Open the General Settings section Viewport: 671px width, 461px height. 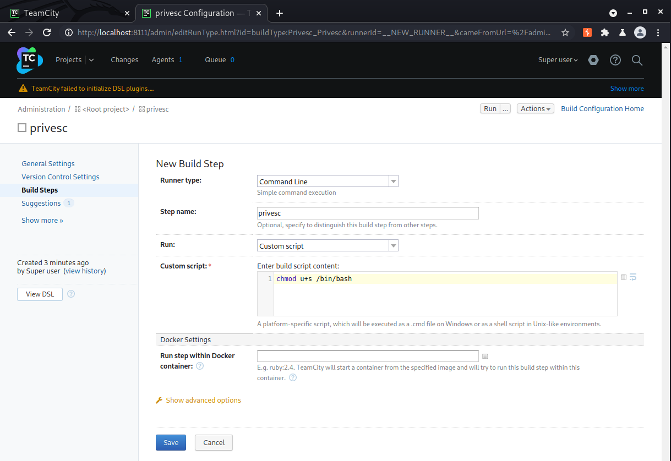[x=48, y=163]
